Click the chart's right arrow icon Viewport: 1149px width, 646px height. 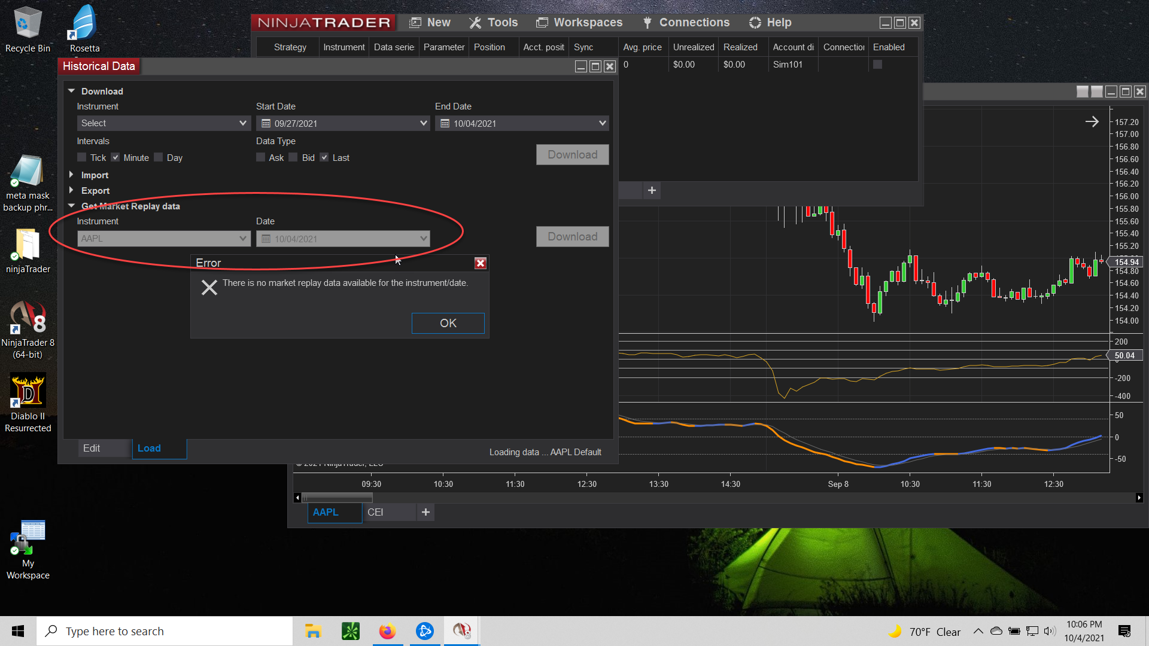click(x=1092, y=122)
